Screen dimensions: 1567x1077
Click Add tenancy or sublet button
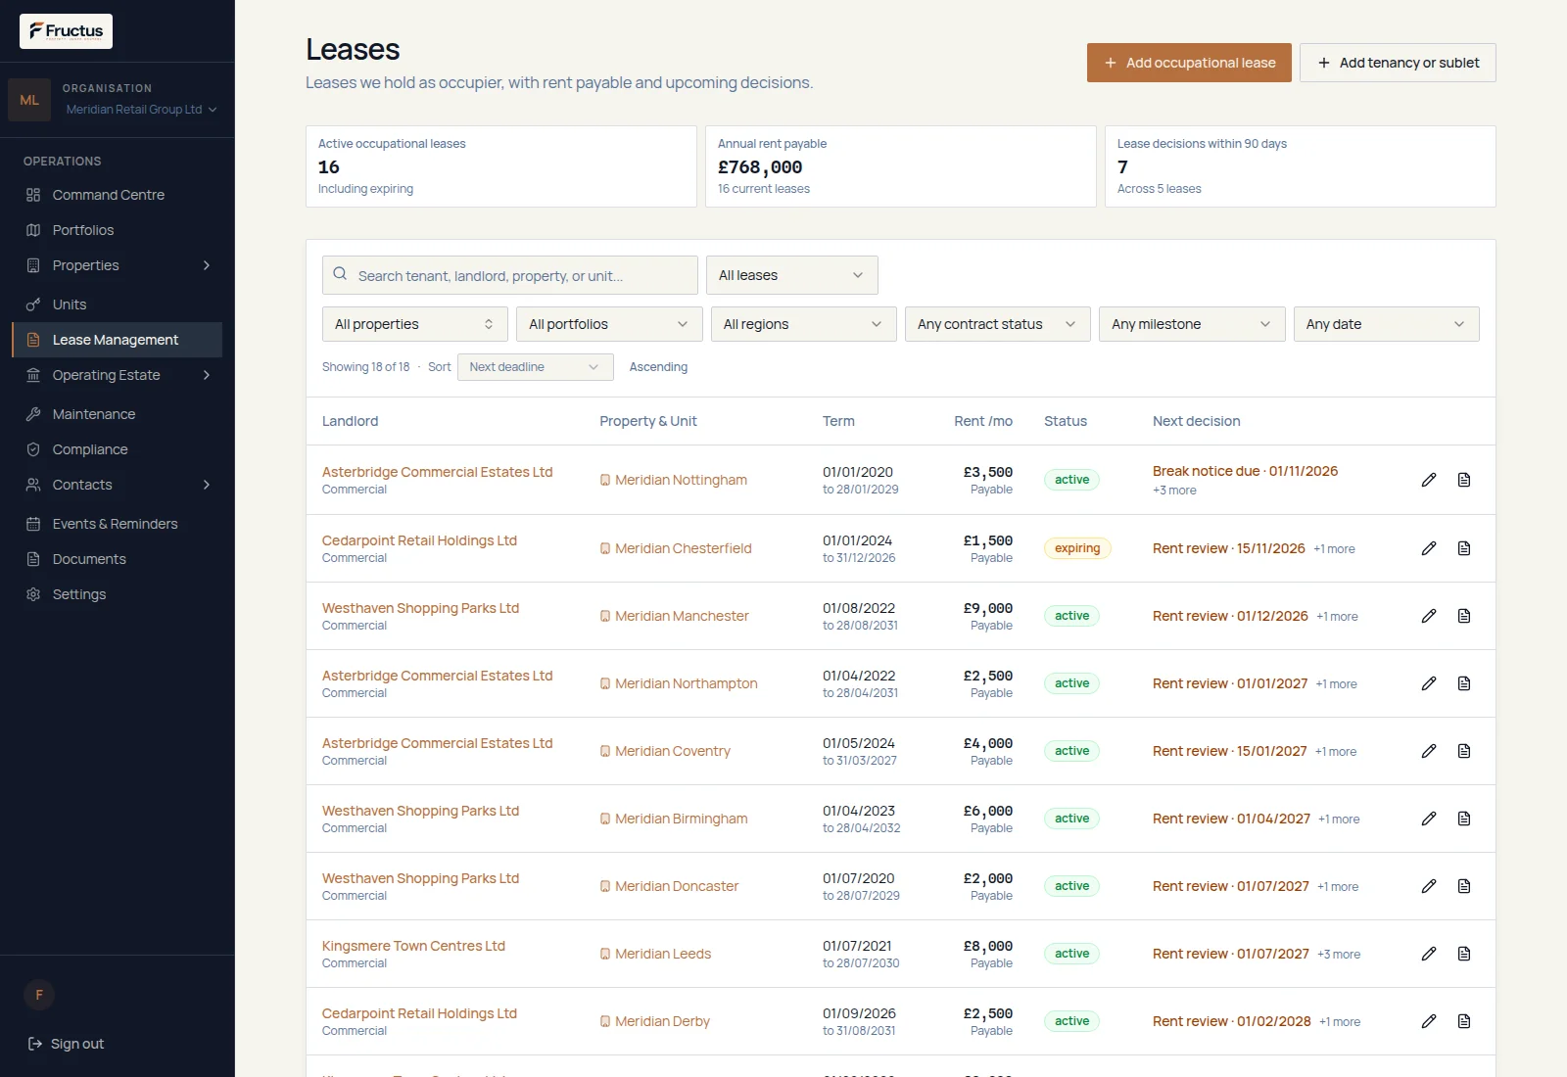pyautogui.click(x=1398, y=63)
